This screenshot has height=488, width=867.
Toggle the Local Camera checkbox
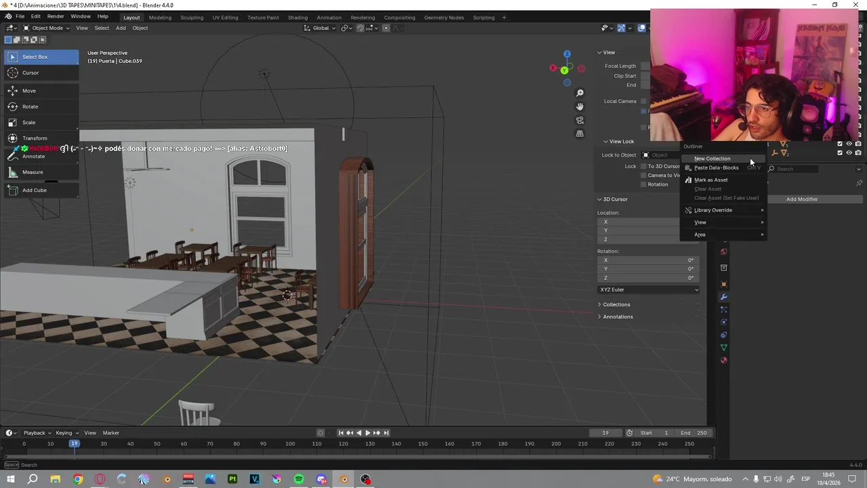pyautogui.click(x=643, y=102)
